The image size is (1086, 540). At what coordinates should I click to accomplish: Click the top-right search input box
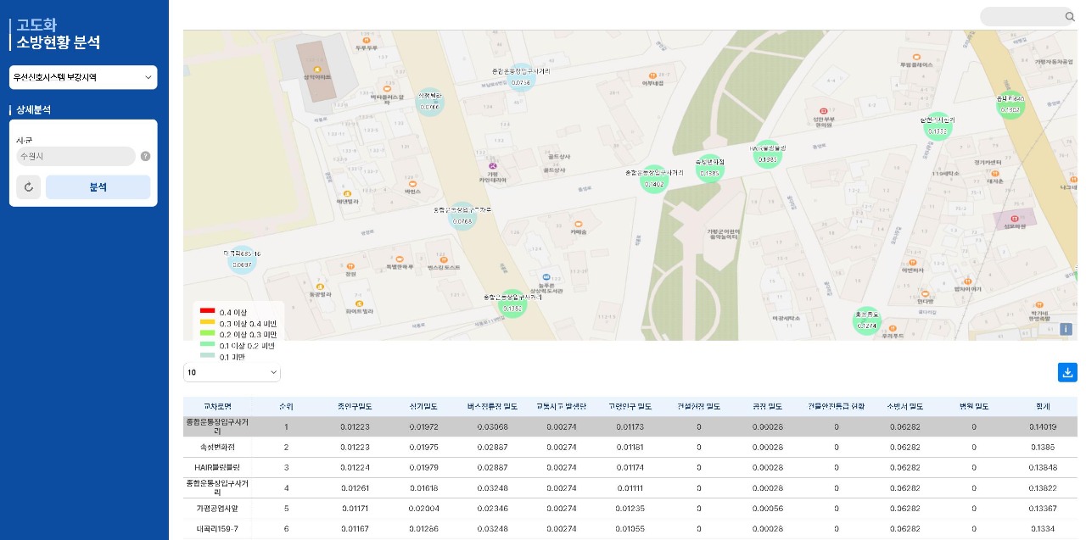click(x=1021, y=17)
